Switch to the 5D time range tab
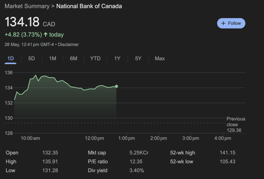The image size is (264, 179). (32, 58)
